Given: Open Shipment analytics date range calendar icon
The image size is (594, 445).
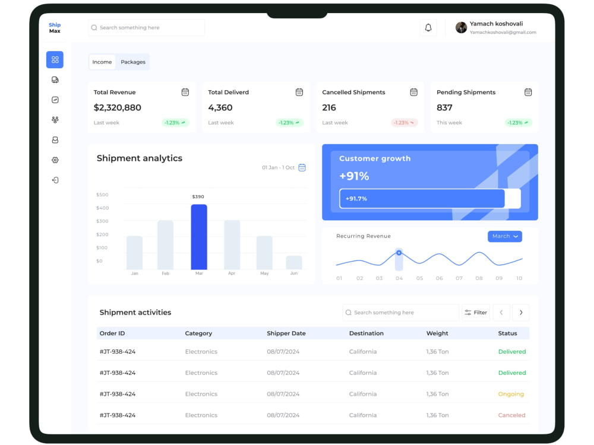Looking at the screenshot, I should (x=302, y=167).
